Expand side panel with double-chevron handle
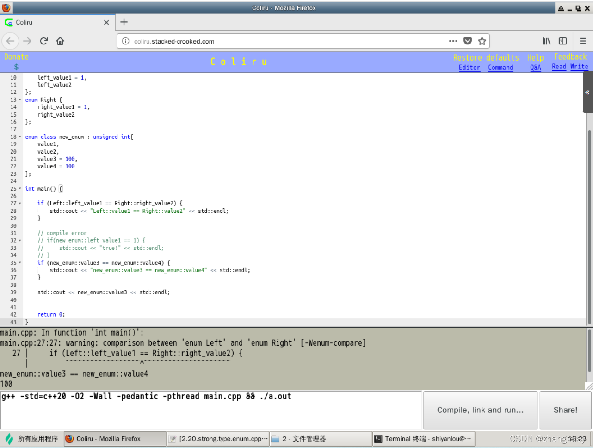593x448 pixels. click(x=587, y=93)
